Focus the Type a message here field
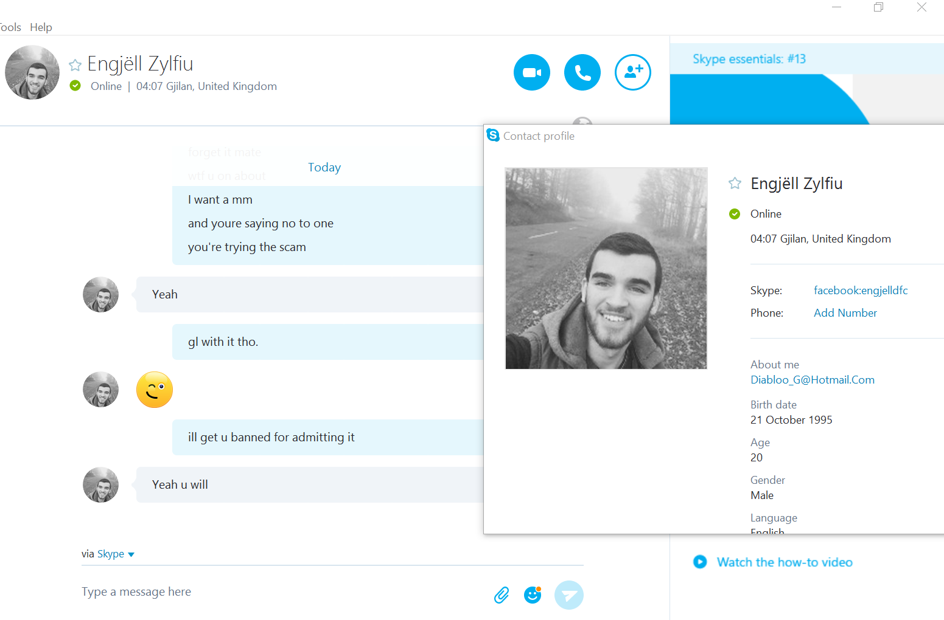 click(283, 592)
